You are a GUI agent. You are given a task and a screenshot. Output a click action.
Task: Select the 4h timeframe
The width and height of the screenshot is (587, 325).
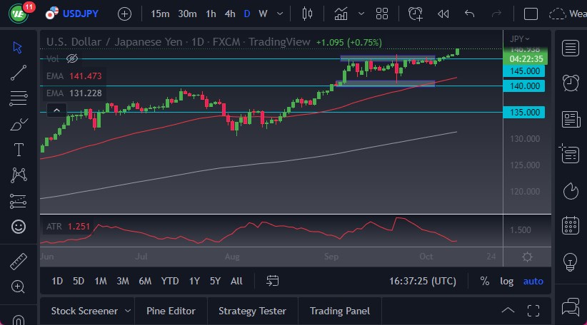click(230, 14)
